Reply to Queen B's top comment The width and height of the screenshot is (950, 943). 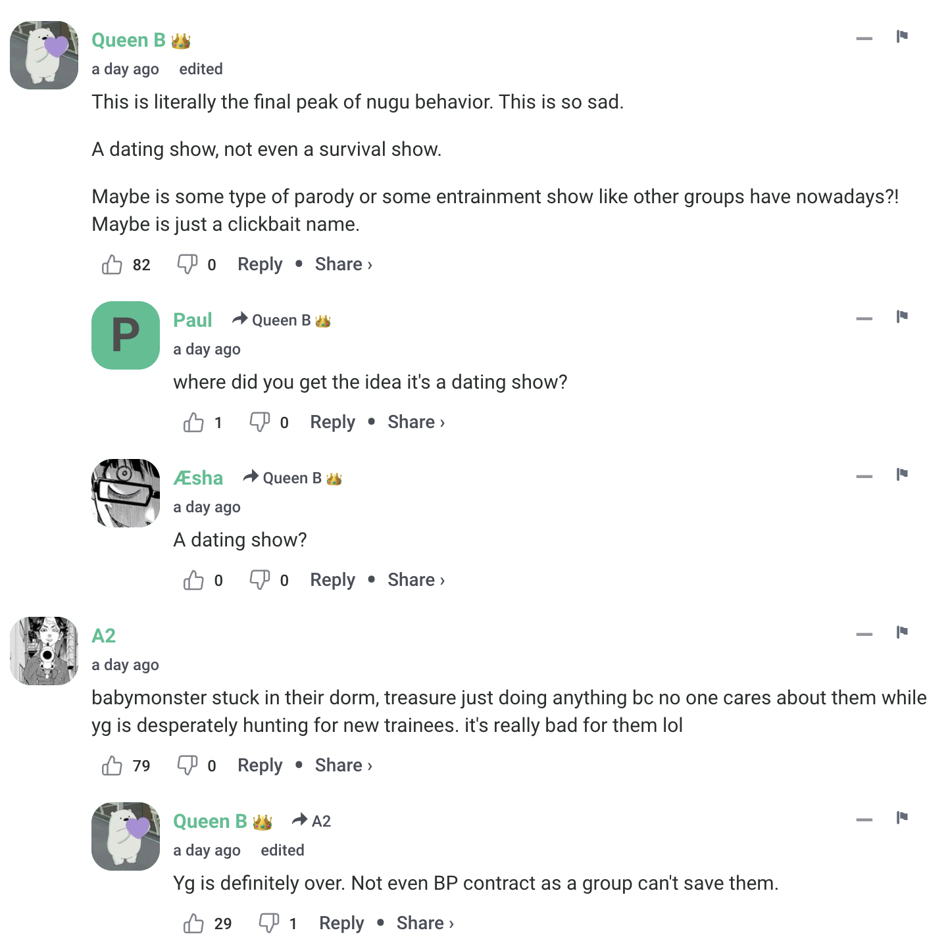tap(260, 264)
